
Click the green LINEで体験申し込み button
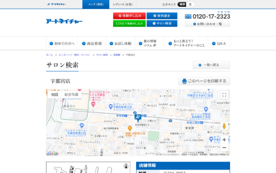click(x=129, y=23)
